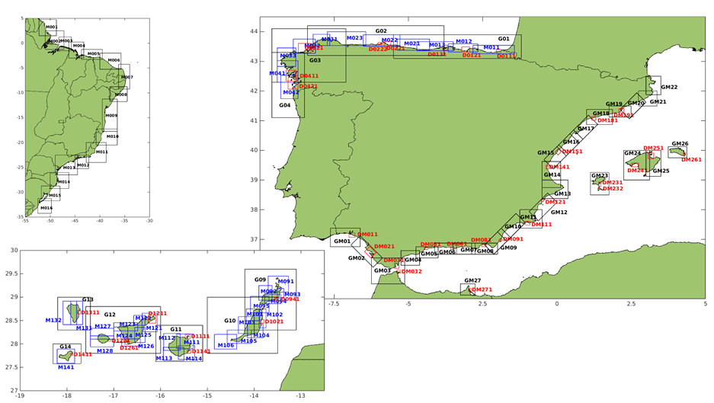Select the M016 label on Brazil map
Screen dimensions: 714x403
[46, 208]
